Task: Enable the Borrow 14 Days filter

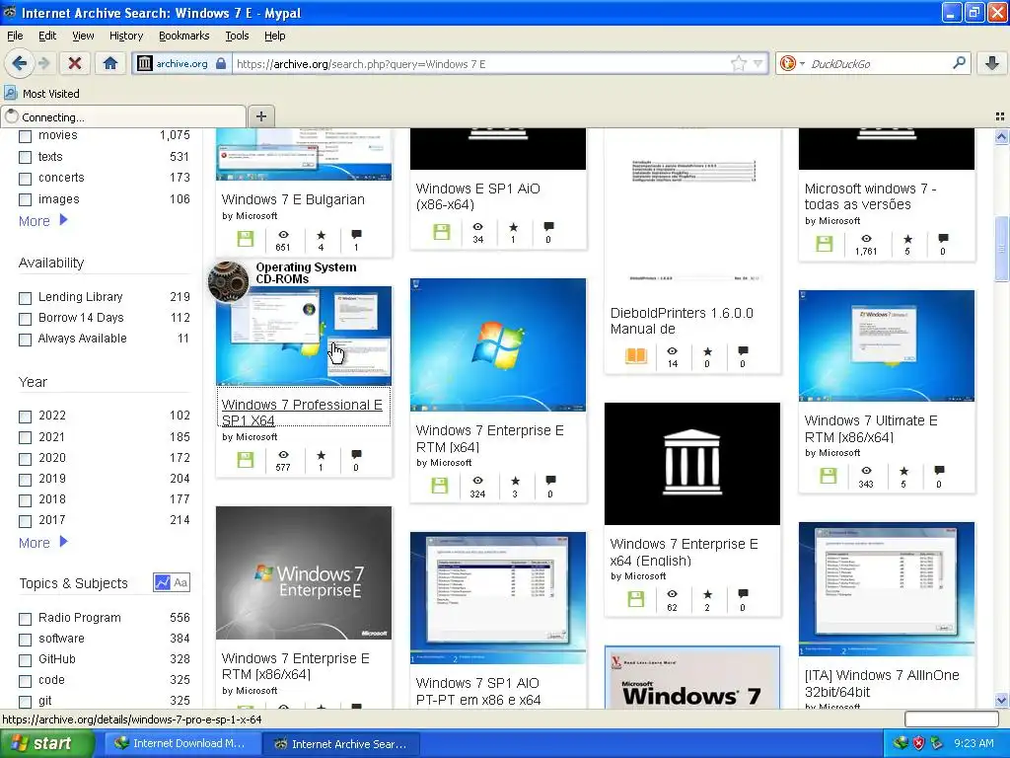Action: (x=25, y=319)
